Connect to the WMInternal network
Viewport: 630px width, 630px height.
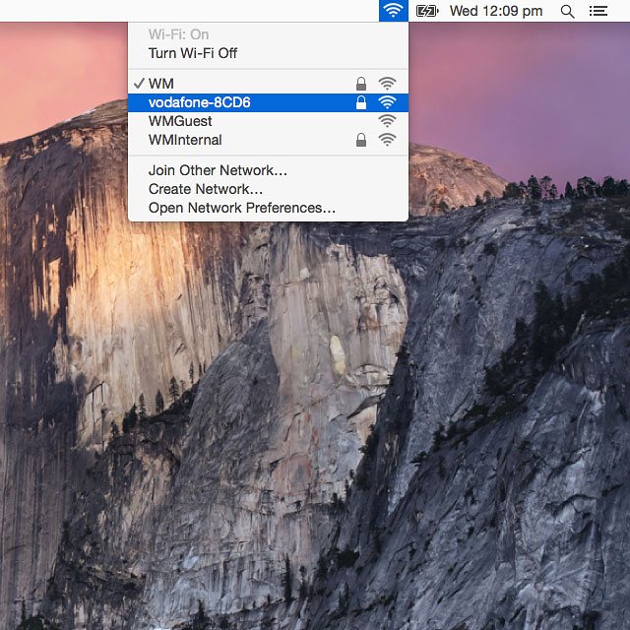268,140
